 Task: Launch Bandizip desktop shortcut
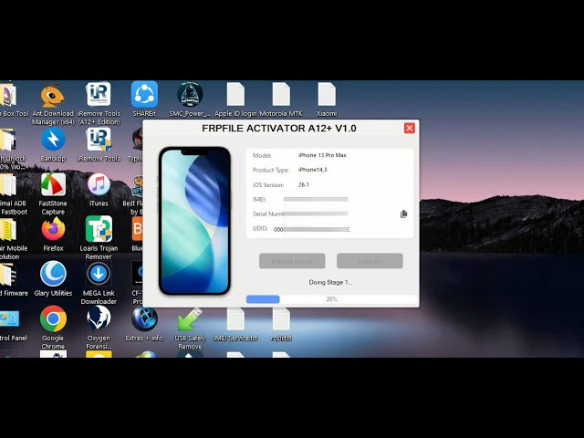pyautogui.click(x=53, y=140)
